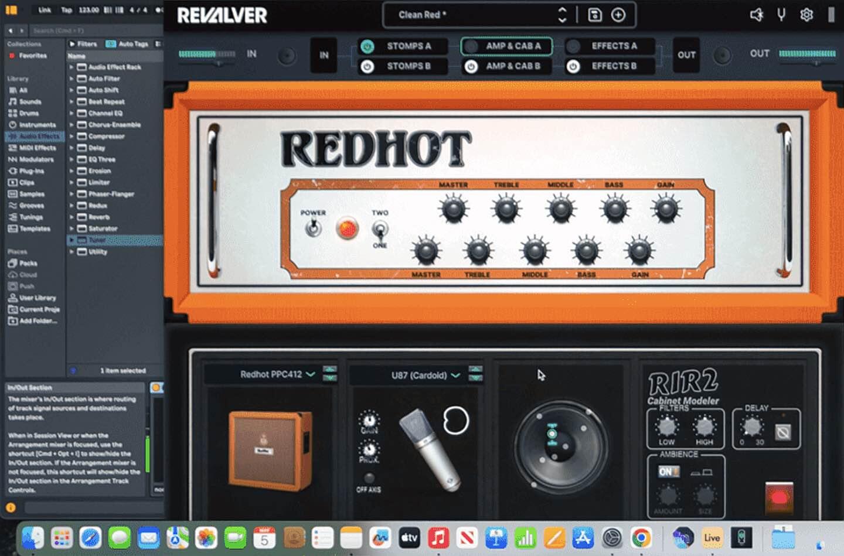The width and height of the screenshot is (844, 556).
Task: Expand Audio Effect Rack folder
Action: click(72, 67)
